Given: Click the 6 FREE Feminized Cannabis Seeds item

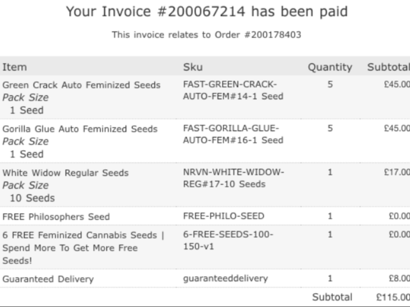Looking at the screenshot, I should 83,248.
